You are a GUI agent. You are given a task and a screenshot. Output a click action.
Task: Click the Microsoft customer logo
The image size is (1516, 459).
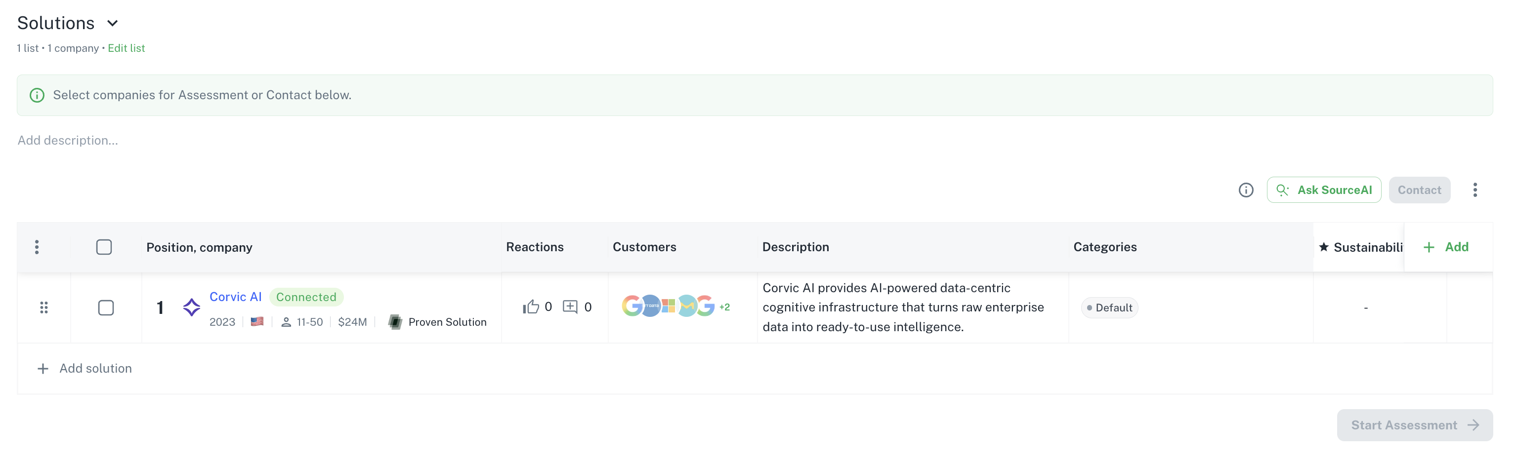(668, 306)
